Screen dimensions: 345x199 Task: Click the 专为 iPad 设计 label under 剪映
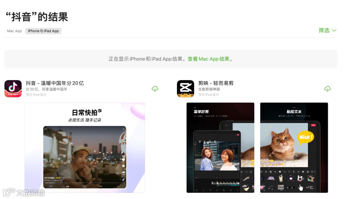pyautogui.click(x=209, y=95)
